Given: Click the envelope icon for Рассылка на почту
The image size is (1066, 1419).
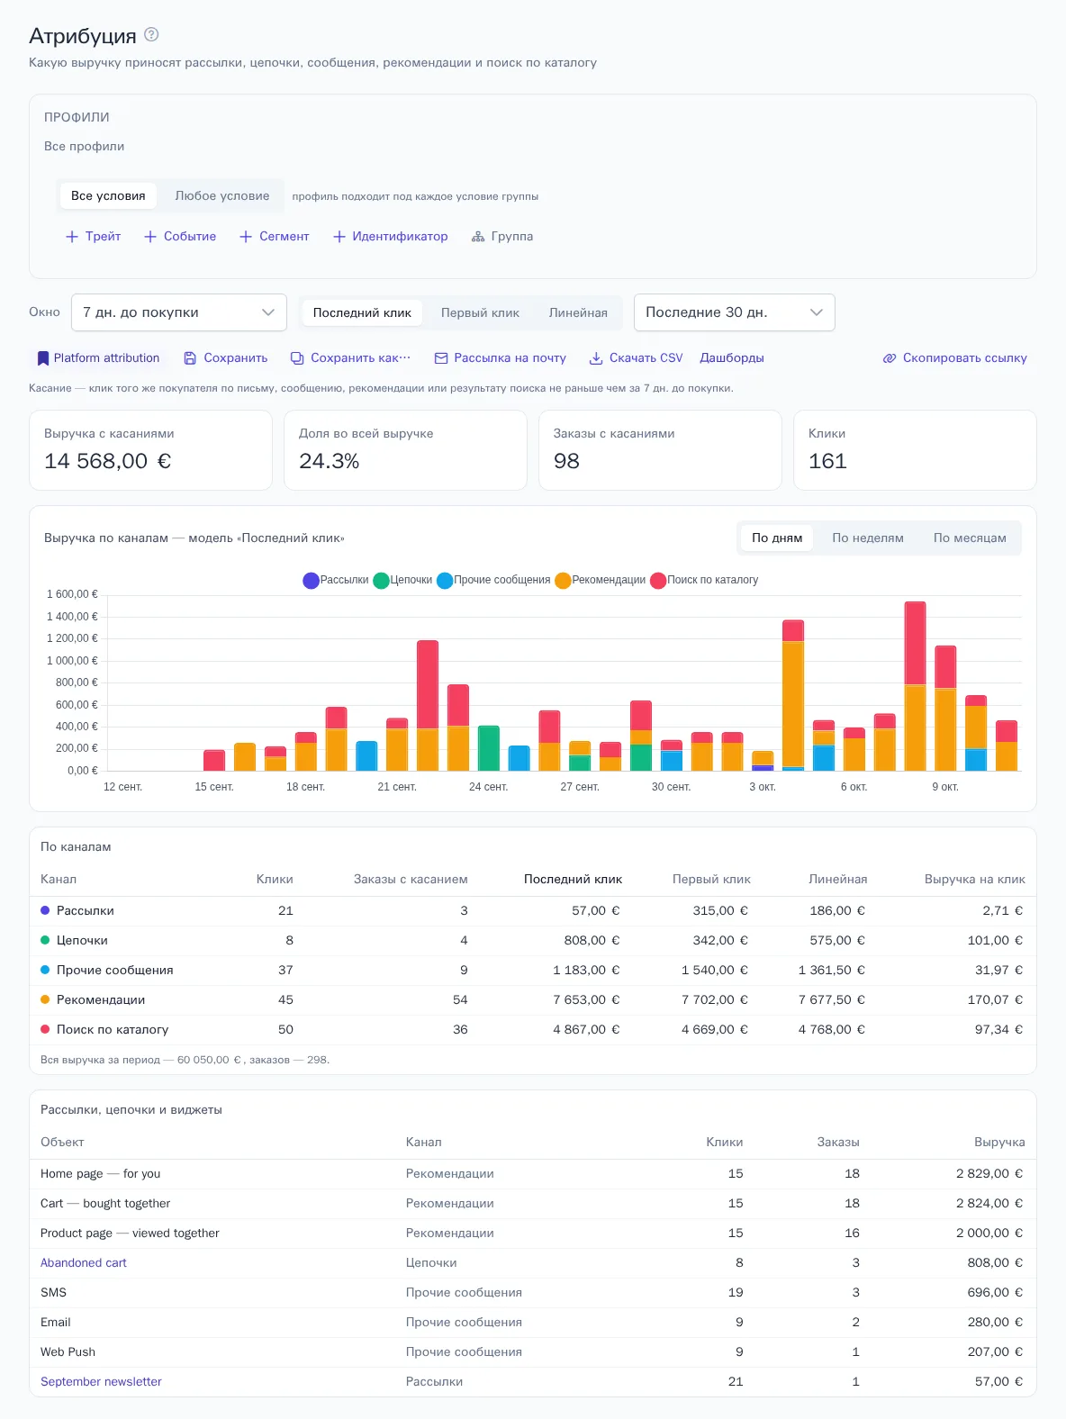Looking at the screenshot, I should (x=441, y=358).
